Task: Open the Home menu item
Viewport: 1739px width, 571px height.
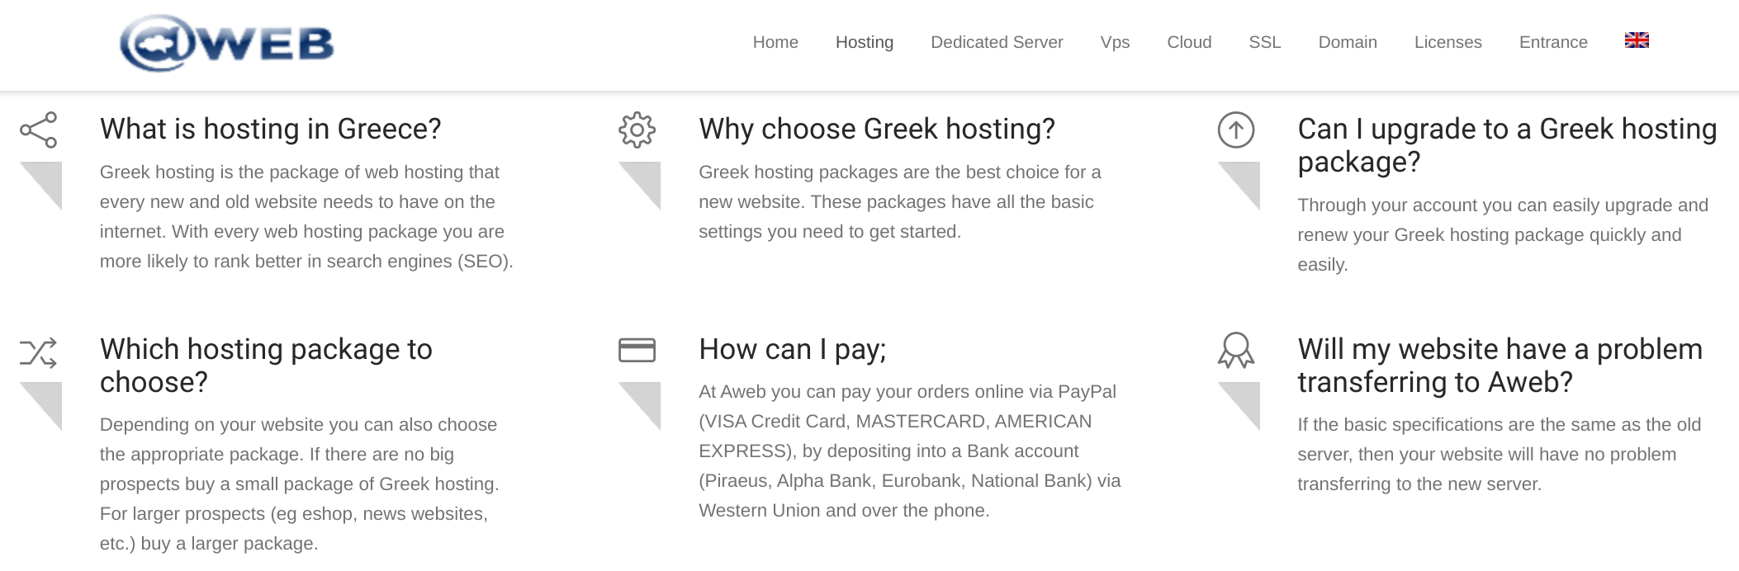Action: 775,42
